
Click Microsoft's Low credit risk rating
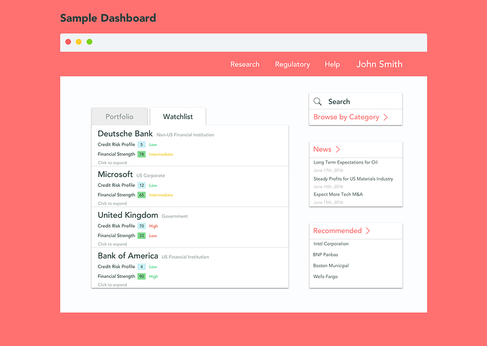[x=153, y=185]
